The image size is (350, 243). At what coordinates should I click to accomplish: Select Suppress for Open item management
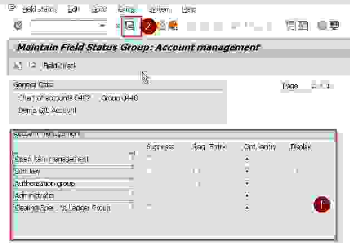pos(149,158)
